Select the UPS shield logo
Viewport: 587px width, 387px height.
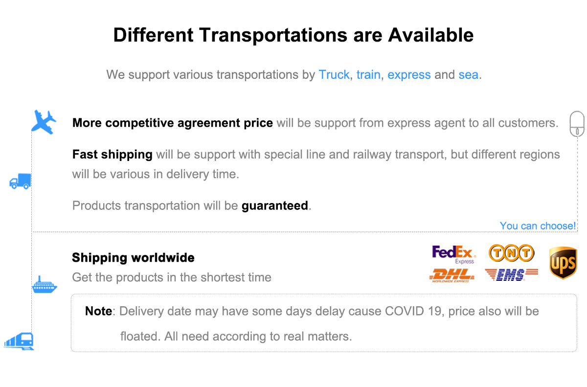(563, 263)
